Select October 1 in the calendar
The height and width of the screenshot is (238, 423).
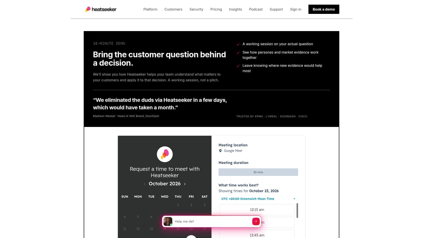pos(178,205)
